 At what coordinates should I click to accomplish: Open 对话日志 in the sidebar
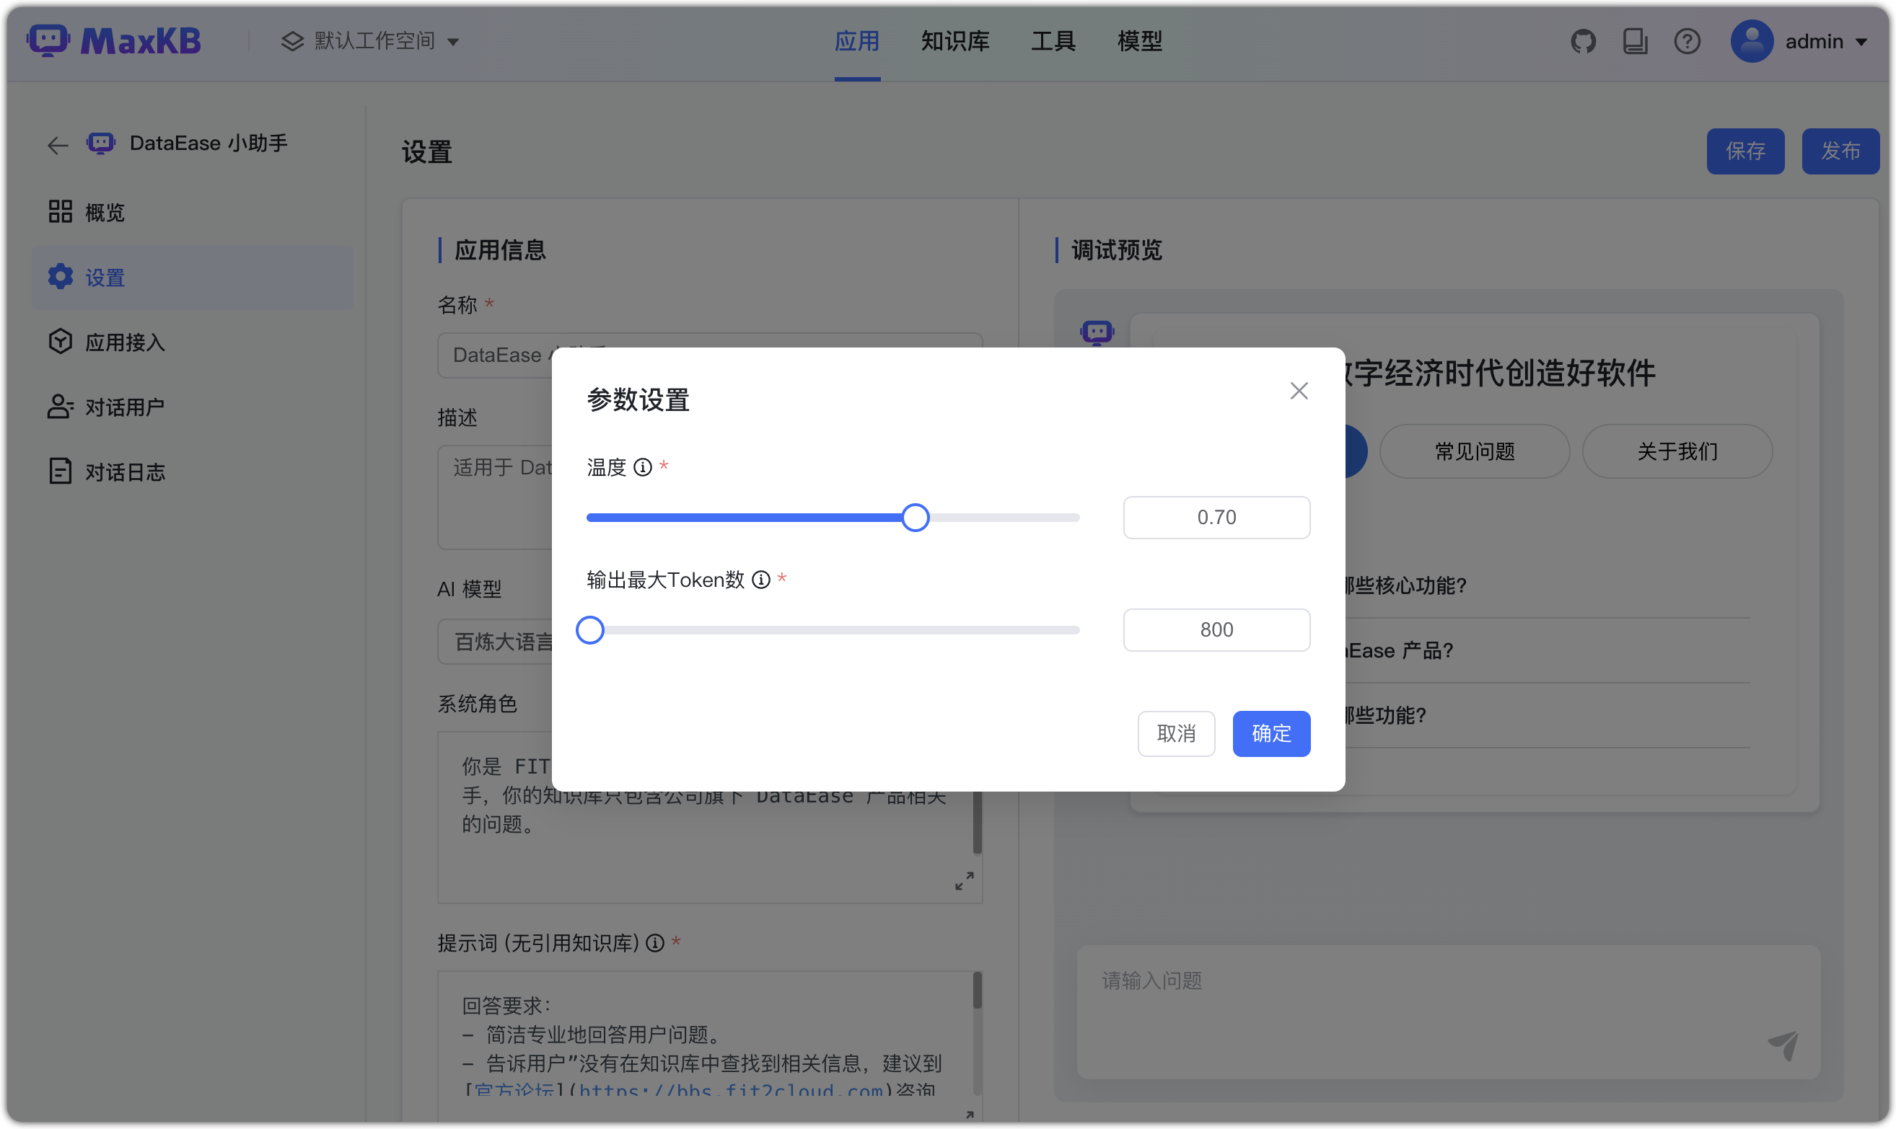pos(193,471)
